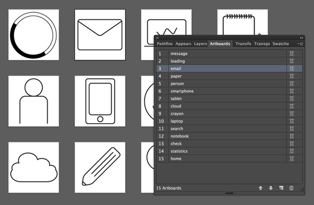The image size is (314, 205).
Task: Select the laptop artboard row
Action: pos(229,121)
